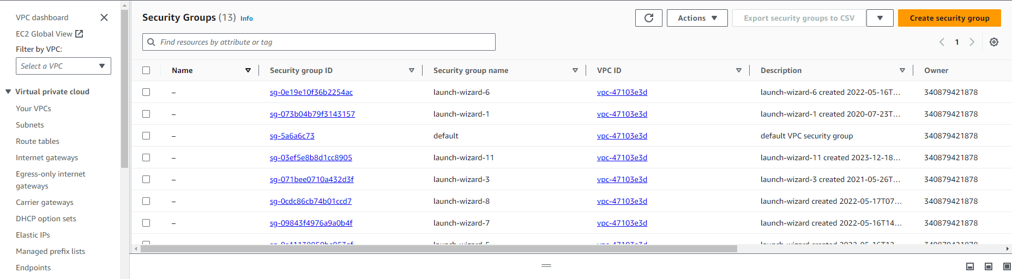Click Export security groups to CSV
Viewport: 1012px width, 279px height.
coord(799,18)
